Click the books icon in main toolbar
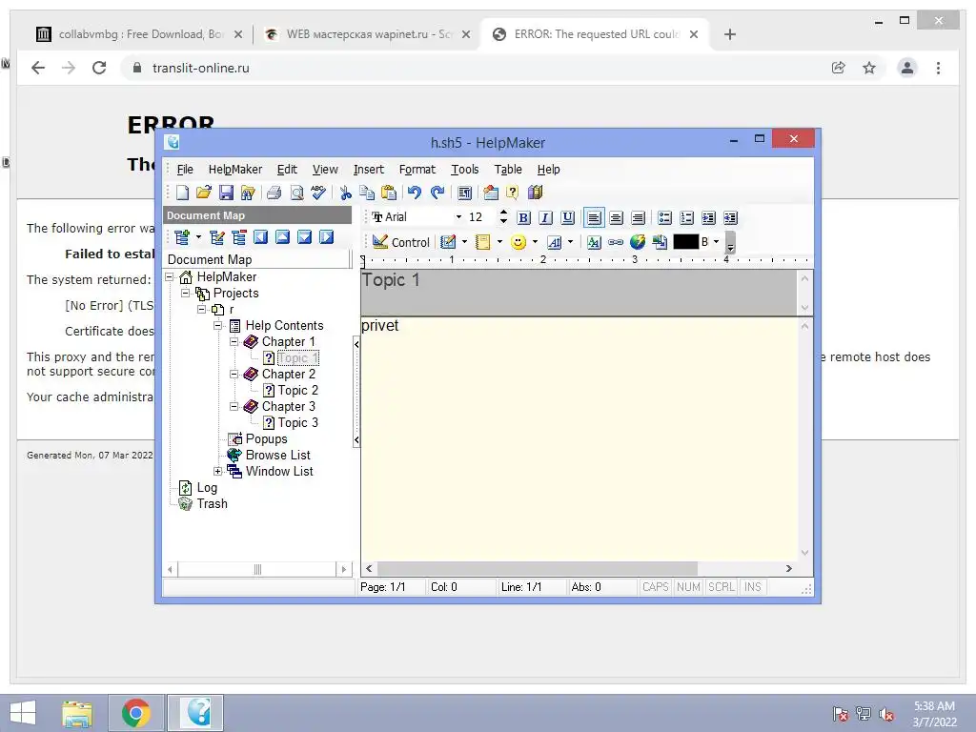 [536, 193]
